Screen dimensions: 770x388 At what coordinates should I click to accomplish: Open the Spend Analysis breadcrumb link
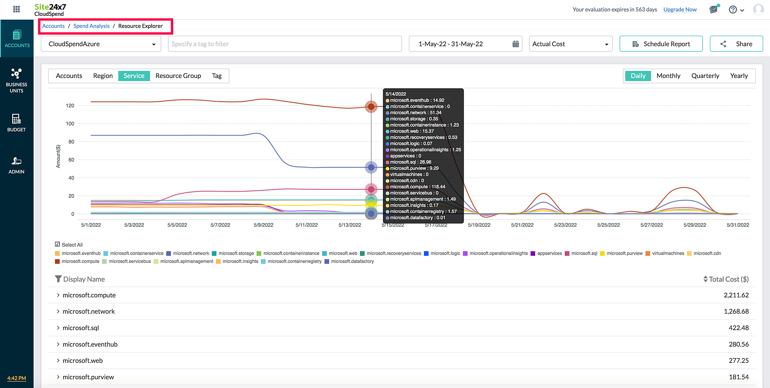click(x=91, y=26)
